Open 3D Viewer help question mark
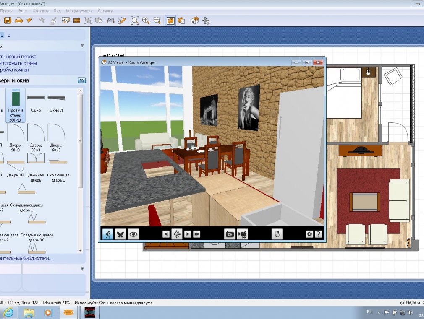The image size is (424, 319). pos(319,234)
